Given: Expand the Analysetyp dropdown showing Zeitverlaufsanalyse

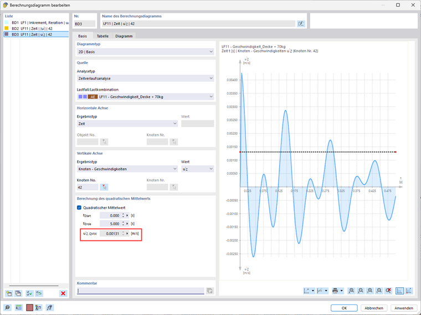Looking at the screenshot, I should (145, 78).
